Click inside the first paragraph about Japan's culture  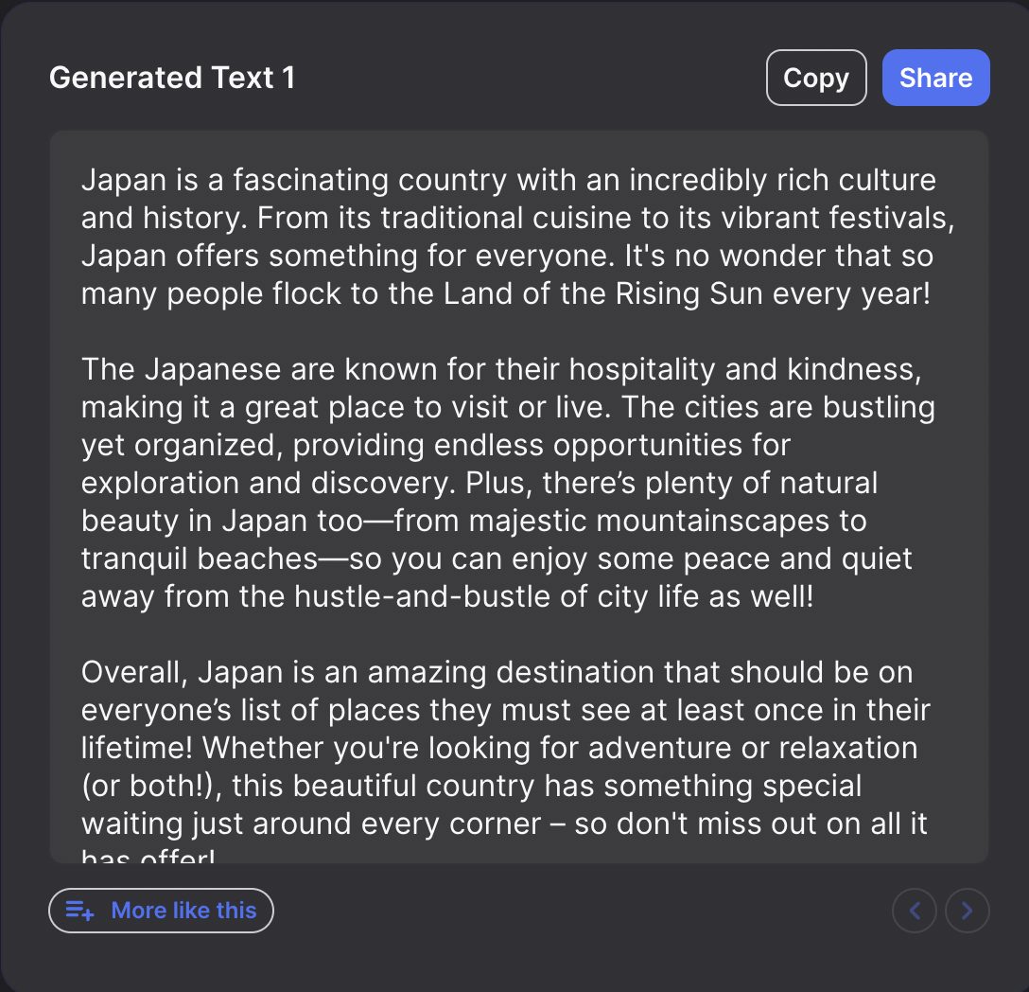pyautogui.click(x=517, y=237)
